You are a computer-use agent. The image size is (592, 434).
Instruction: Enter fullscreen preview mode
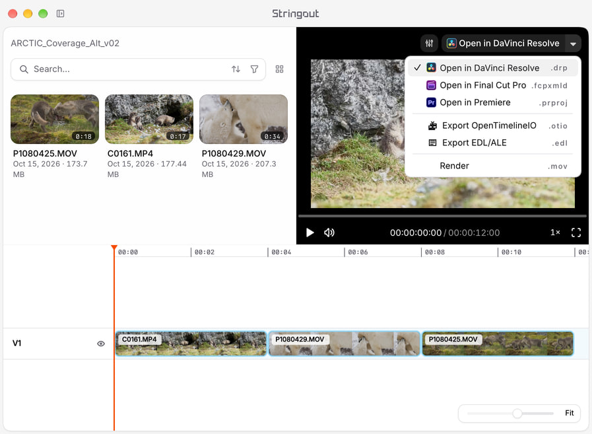(576, 233)
